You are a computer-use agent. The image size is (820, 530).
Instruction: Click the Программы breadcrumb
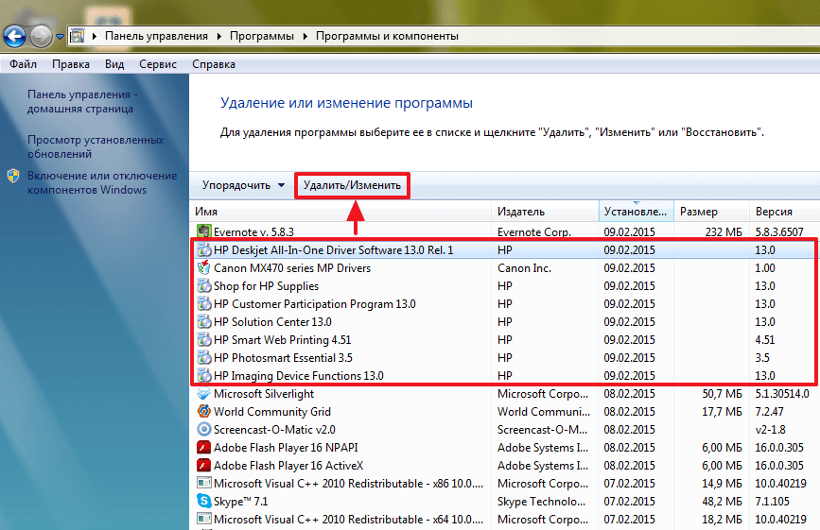[261, 36]
